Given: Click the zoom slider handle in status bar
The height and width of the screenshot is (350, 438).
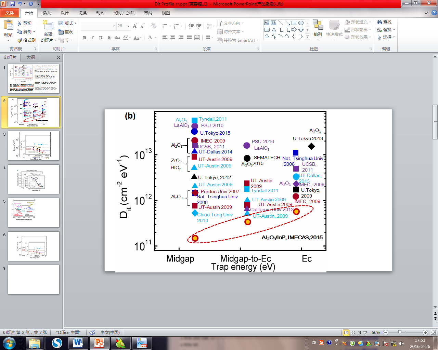Looking at the screenshot, I should point(400,332).
